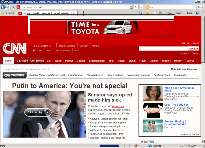Open the Justice section
The width and height of the screenshot is (205, 148).
coord(81,61)
